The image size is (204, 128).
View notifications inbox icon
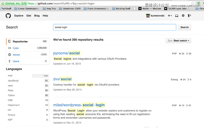177,16
